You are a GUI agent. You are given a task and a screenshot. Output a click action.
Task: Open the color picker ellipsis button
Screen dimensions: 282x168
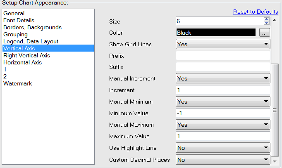point(265,33)
